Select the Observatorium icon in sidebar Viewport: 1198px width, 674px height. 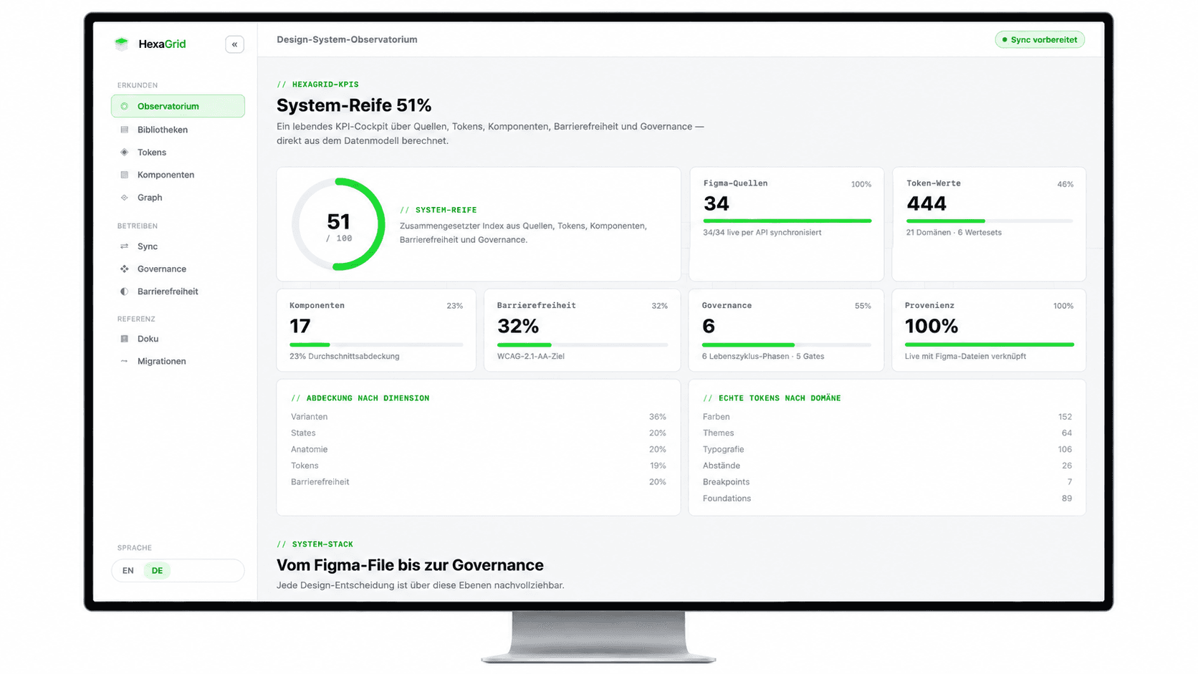point(125,106)
